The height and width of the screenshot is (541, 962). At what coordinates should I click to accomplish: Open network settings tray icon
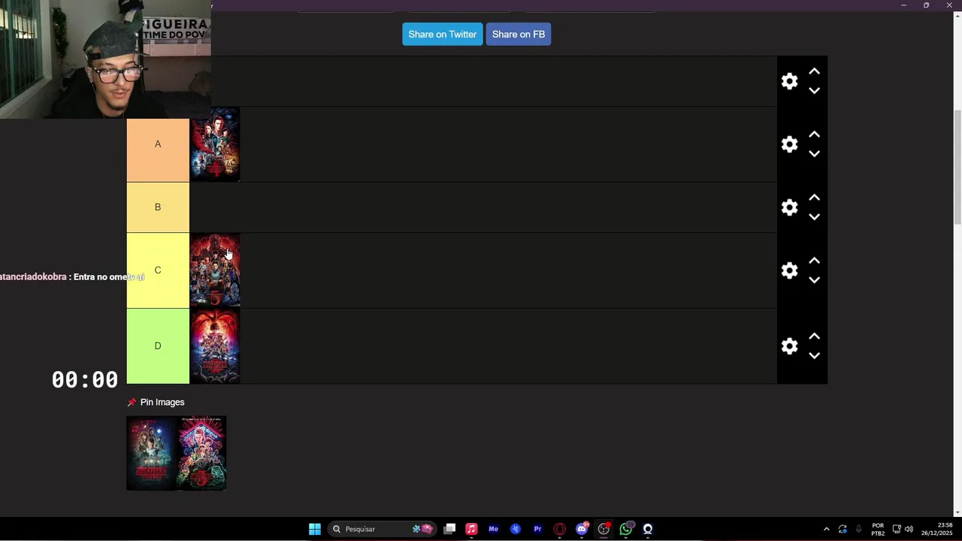point(897,529)
